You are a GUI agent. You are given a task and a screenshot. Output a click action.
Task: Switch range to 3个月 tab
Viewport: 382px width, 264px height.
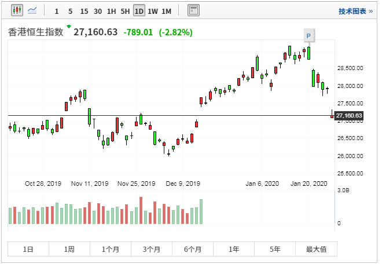pyautogui.click(x=152, y=250)
